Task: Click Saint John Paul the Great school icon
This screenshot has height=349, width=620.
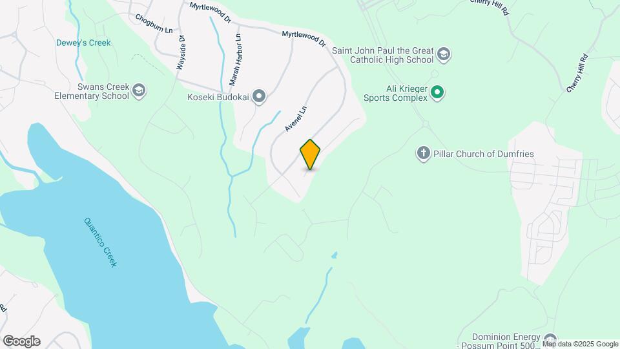Action: click(x=444, y=54)
